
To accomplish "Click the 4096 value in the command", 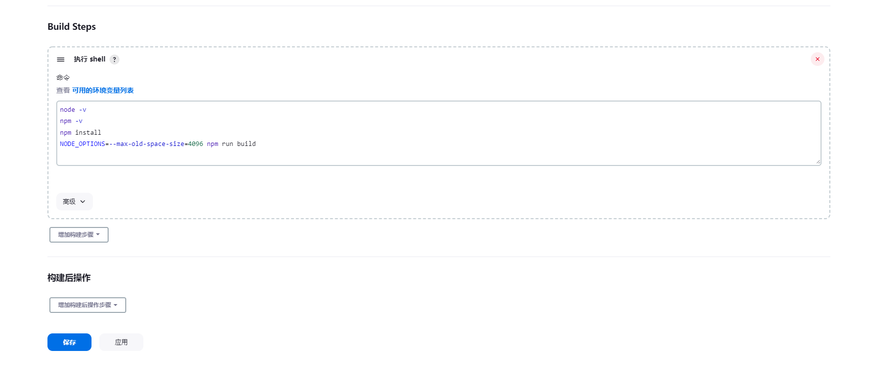I will tap(195, 144).
